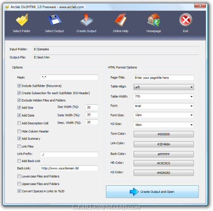Click the Select Folder icon
This screenshot has width=213, height=211.
22,20
